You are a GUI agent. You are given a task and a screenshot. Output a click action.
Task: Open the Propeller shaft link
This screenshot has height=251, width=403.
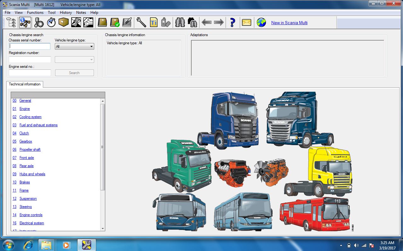(x=30, y=150)
